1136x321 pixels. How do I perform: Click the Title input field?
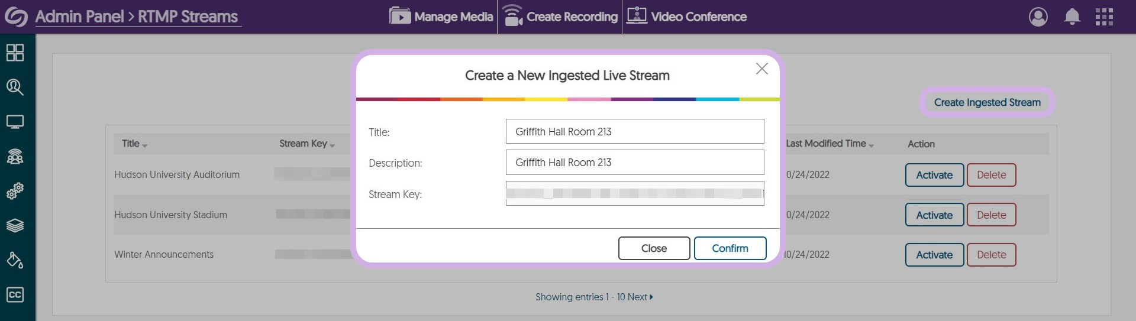coord(634,131)
